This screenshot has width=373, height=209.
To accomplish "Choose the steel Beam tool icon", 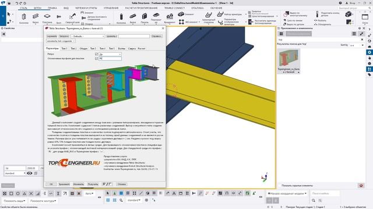I will click(36, 16).
